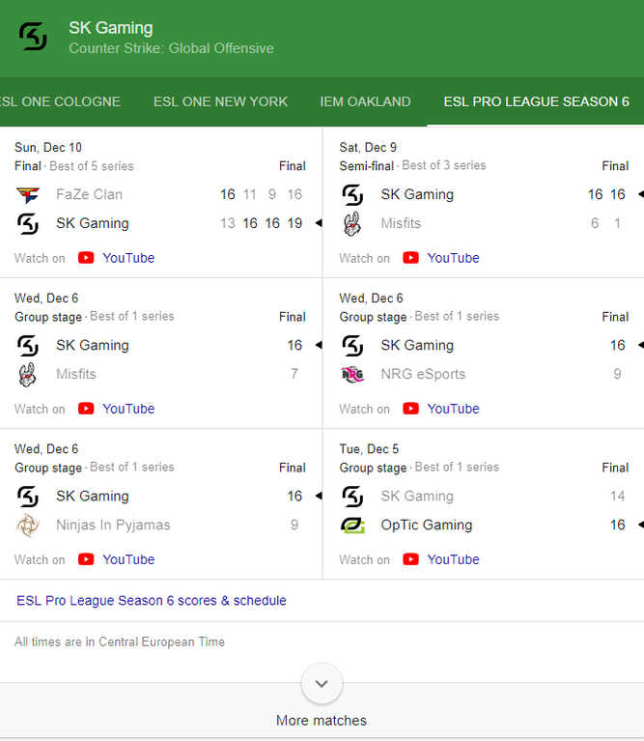Click the More matches label
Image resolution: width=644 pixels, height=741 pixels.
point(322,720)
